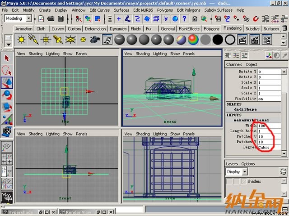
Task: Save scene disk icon
Action: [x=61, y=19]
